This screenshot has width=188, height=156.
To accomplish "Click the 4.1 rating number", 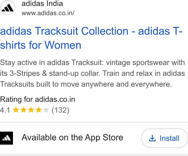I will point(5,110).
